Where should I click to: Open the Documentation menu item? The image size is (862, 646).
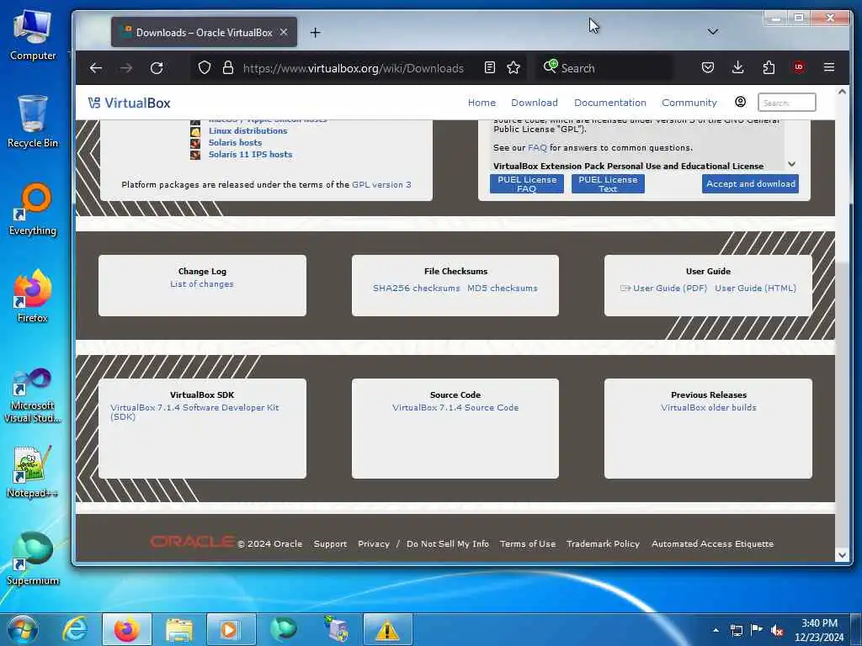coord(610,103)
